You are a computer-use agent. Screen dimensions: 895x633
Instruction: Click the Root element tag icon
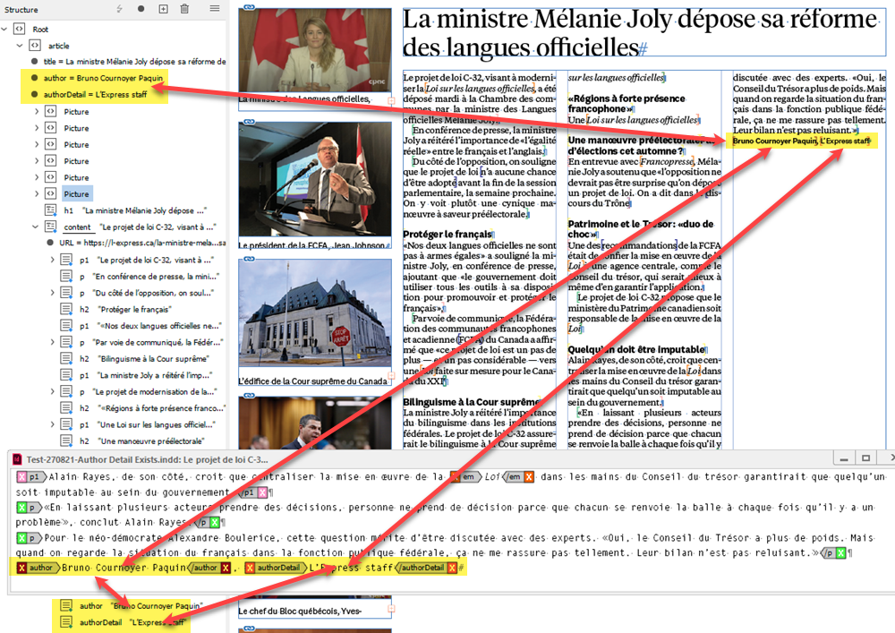point(20,29)
